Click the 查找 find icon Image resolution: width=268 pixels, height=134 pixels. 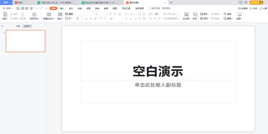tap(224, 14)
